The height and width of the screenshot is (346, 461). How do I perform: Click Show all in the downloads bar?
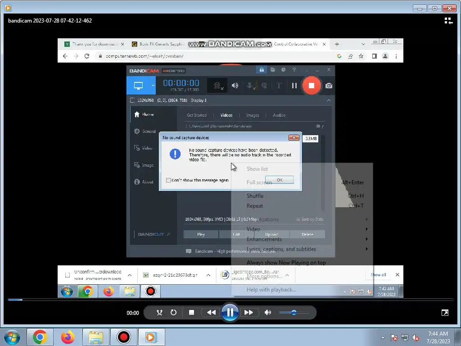378,275
